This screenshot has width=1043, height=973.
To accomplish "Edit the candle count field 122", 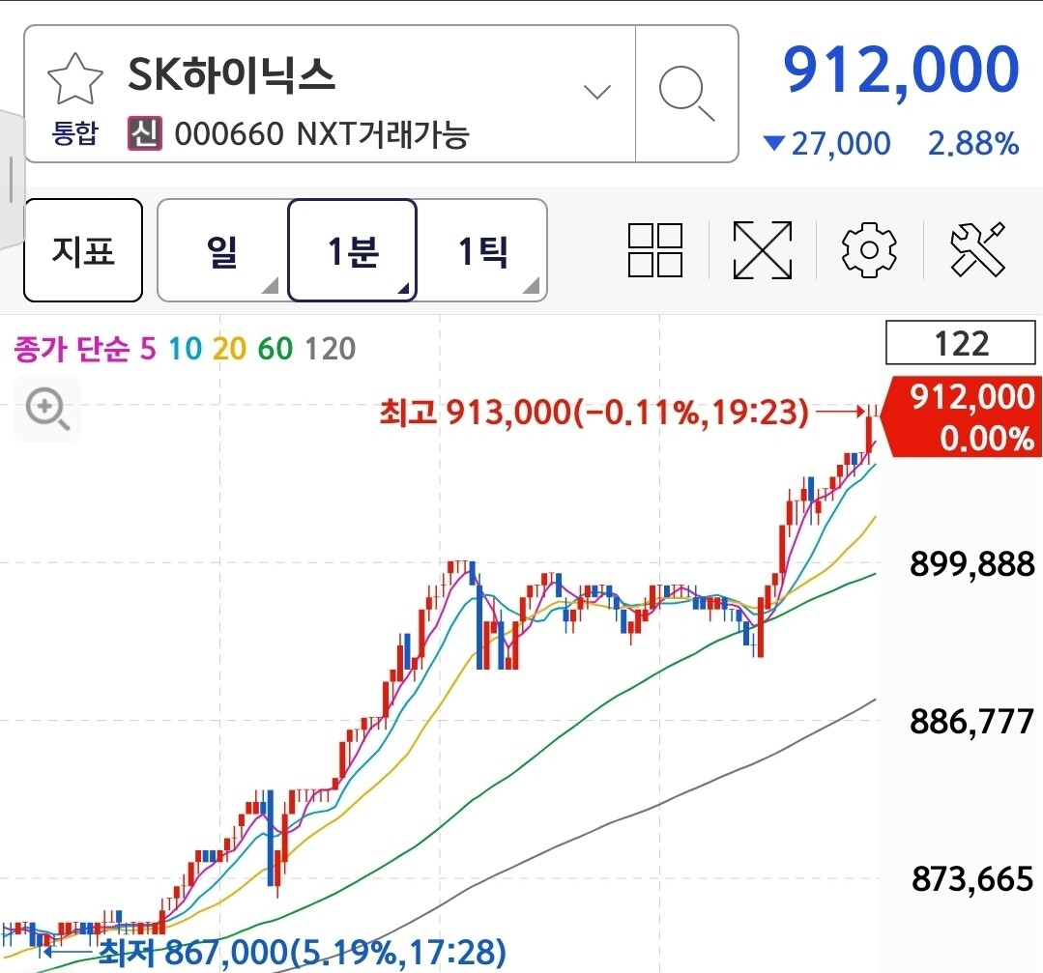I will click(x=961, y=342).
